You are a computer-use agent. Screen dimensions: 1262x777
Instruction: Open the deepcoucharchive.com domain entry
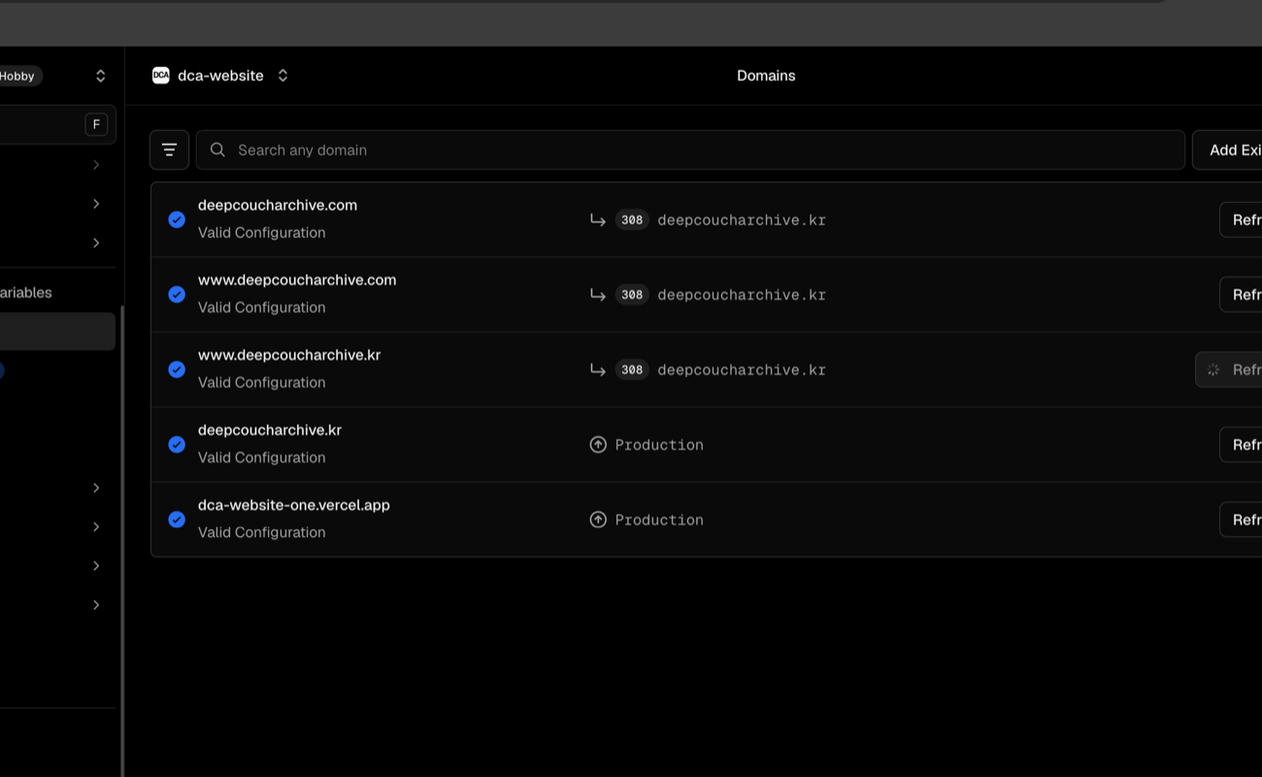tap(278, 205)
